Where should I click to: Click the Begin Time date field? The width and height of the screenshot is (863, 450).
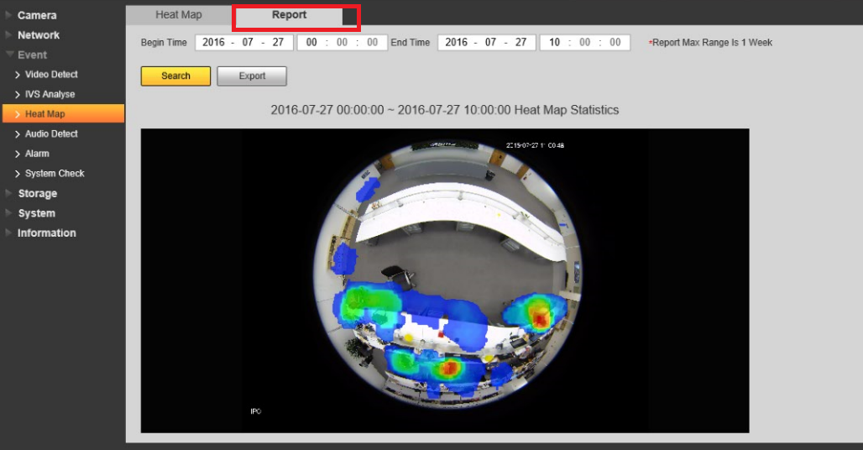pos(243,42)
